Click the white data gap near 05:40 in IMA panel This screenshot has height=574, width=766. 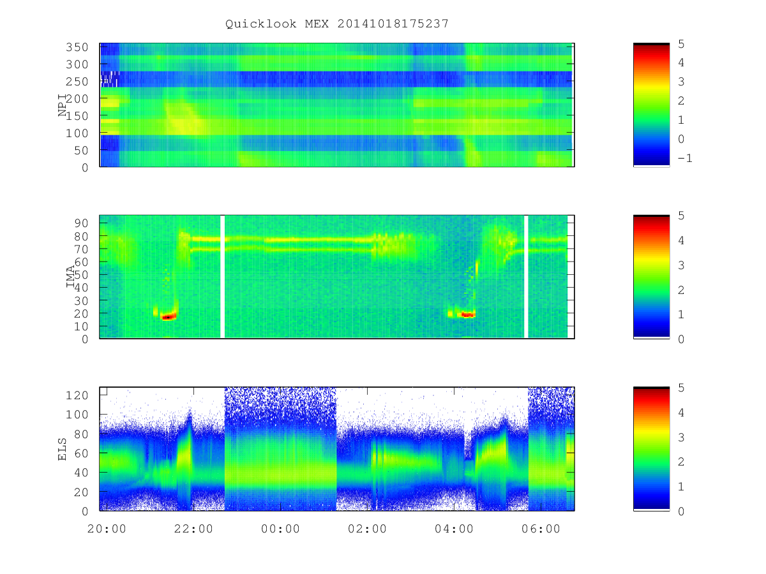click(526, 277)
